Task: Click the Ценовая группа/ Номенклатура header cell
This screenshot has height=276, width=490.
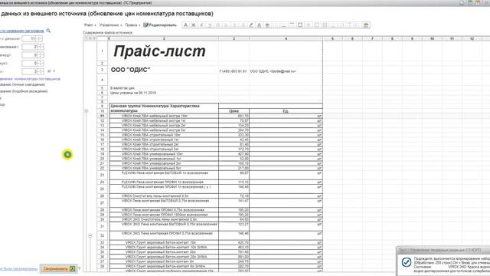Action: (163, 108)
